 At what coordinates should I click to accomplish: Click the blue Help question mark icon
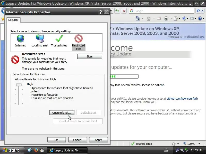(200, 18)
